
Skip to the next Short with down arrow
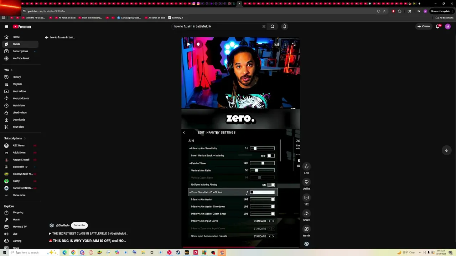coord(446,150)
